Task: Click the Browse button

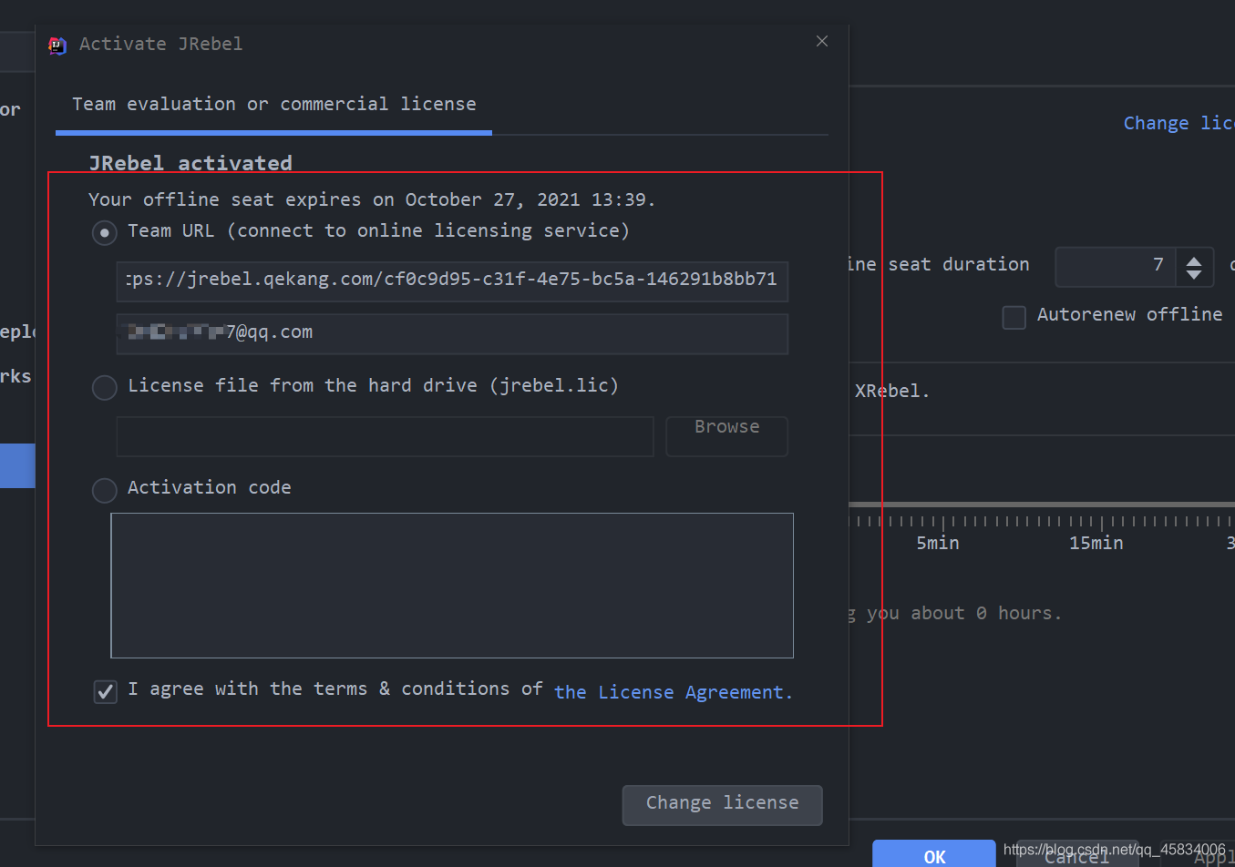Action: click(x=726, y=436)
